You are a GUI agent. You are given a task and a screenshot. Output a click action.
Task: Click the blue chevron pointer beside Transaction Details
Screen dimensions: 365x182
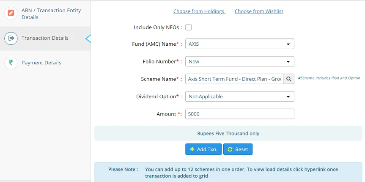[88, 39]
